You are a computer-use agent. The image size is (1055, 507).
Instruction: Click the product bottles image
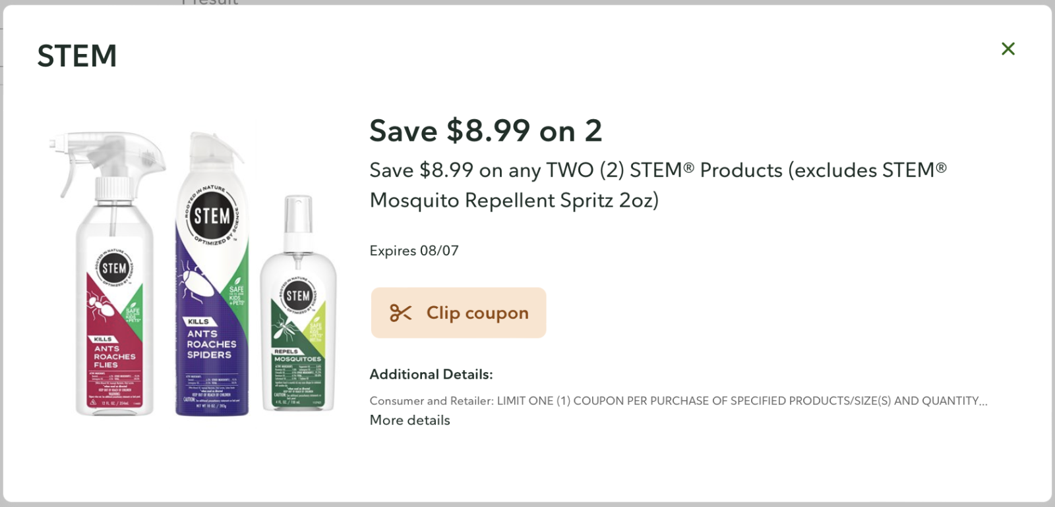point(191,277)
